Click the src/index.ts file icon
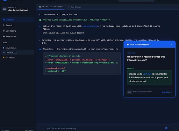The width and height of the screenshot is (179, 131). pyautogui.click(x=3, y=48)
